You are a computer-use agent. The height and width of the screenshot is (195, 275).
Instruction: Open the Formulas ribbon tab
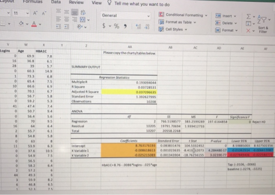(x=32, y=2)
